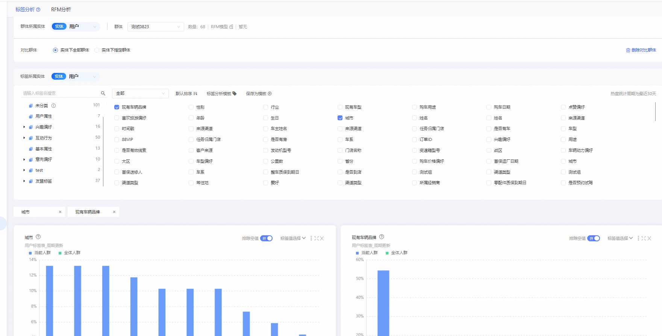Uncheck the checked 城市 tag checkbox

point(340,118)
